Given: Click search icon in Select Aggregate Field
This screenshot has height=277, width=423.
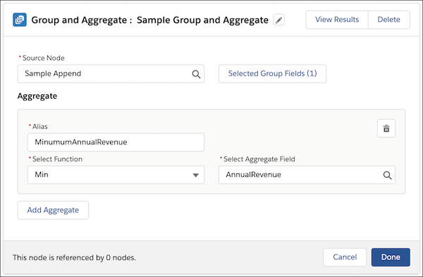Looking at the screenshot, I should 387,176.
